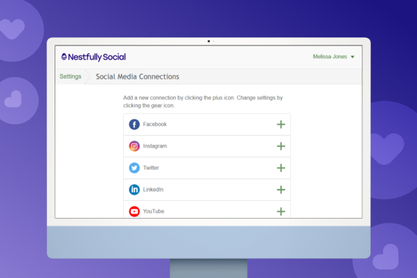Open the Melissa Jones user menu
This screenshot has height=278, width=417.
(x=333, y=57)
